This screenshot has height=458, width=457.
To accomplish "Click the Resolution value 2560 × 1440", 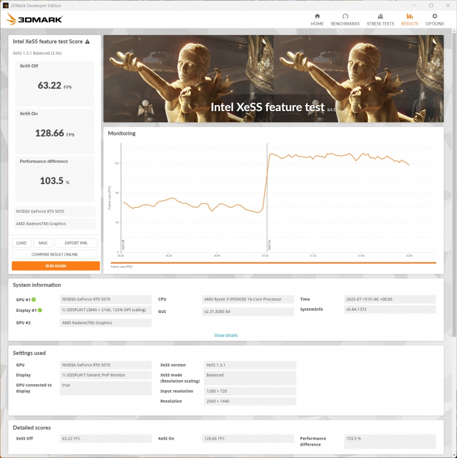I will coord(250,402).
